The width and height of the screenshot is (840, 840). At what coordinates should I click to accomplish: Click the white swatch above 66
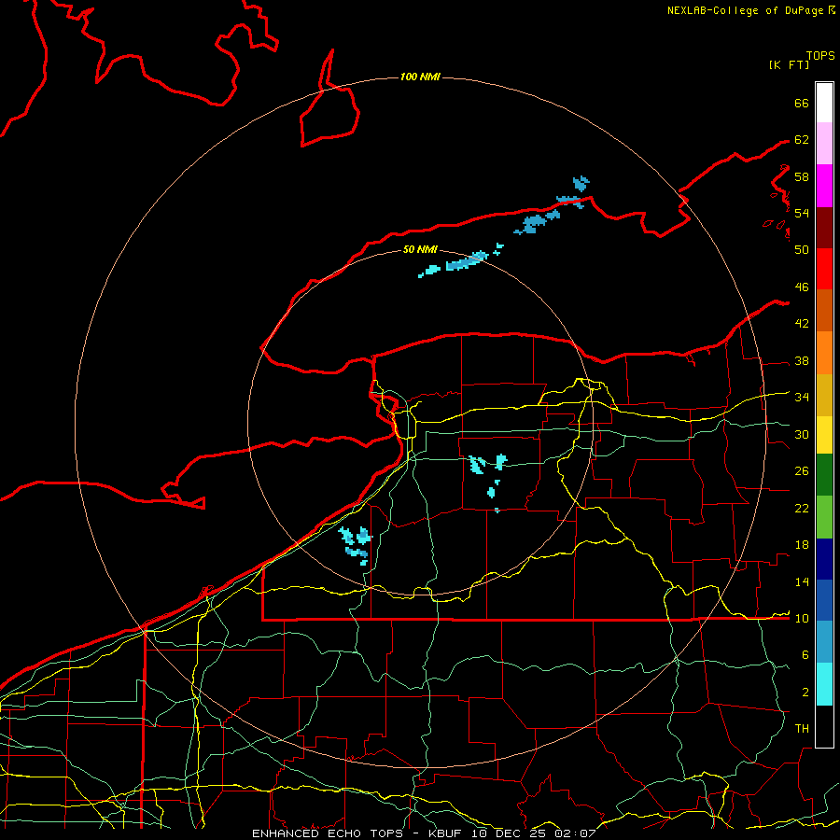coord(824,103)
